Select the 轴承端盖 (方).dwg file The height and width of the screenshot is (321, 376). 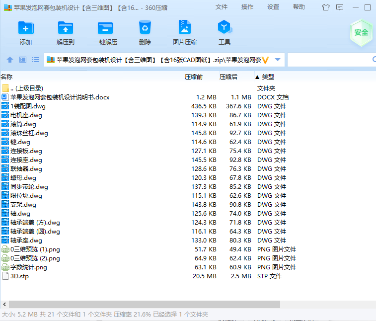click(188, 223)
